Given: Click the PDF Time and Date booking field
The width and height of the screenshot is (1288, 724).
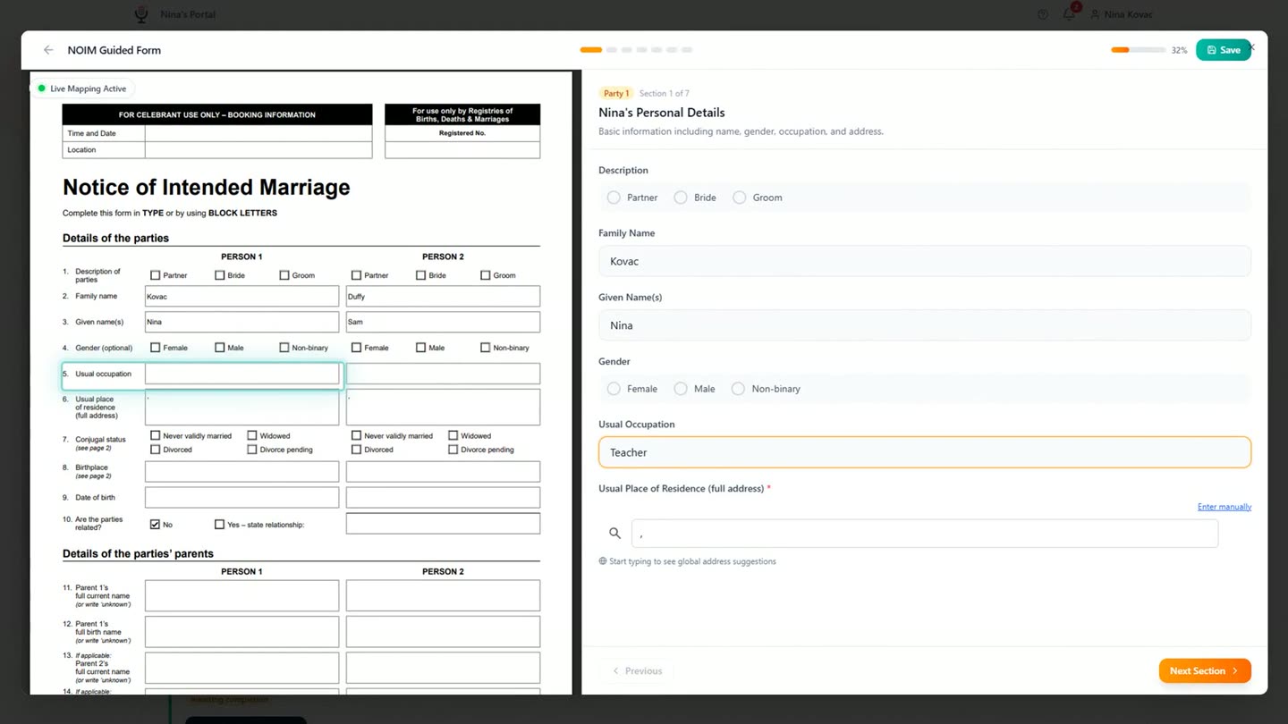Looking at the screenshot, I should tap(258, 133).
